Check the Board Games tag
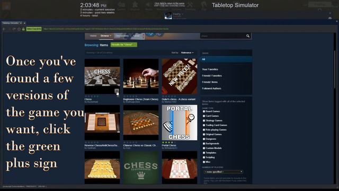Screen dimensions: 339x191 coord(204,111)
